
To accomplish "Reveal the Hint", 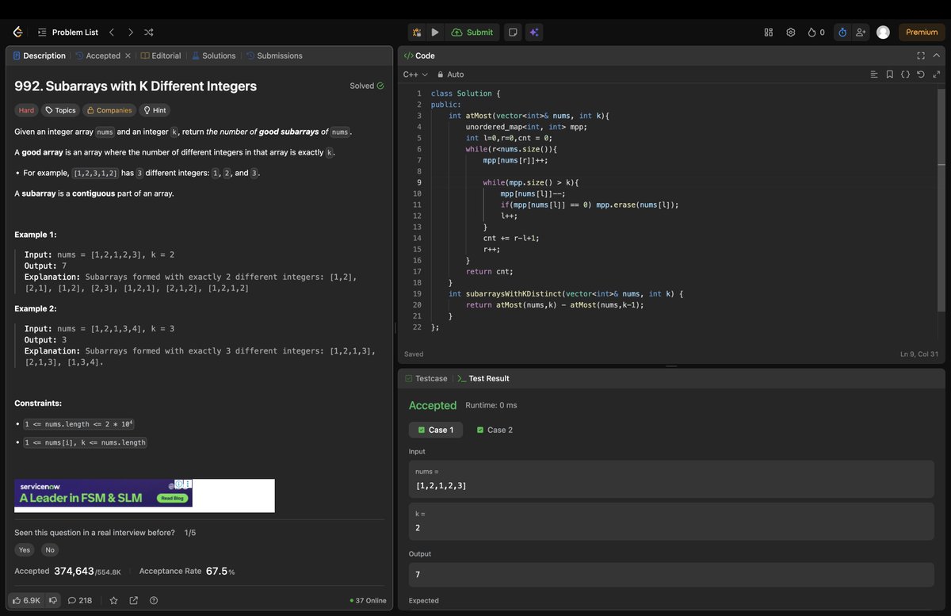I will (154, 110).
